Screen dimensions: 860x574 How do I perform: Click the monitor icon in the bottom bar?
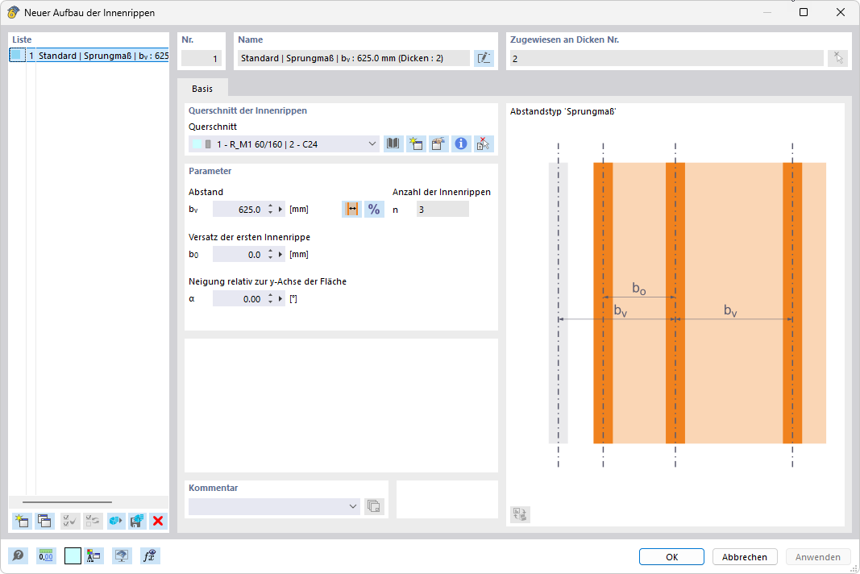point(122,556)
